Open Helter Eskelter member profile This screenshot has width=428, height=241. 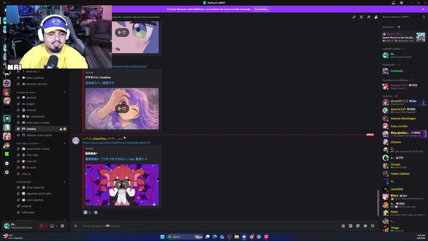[404, 174]
